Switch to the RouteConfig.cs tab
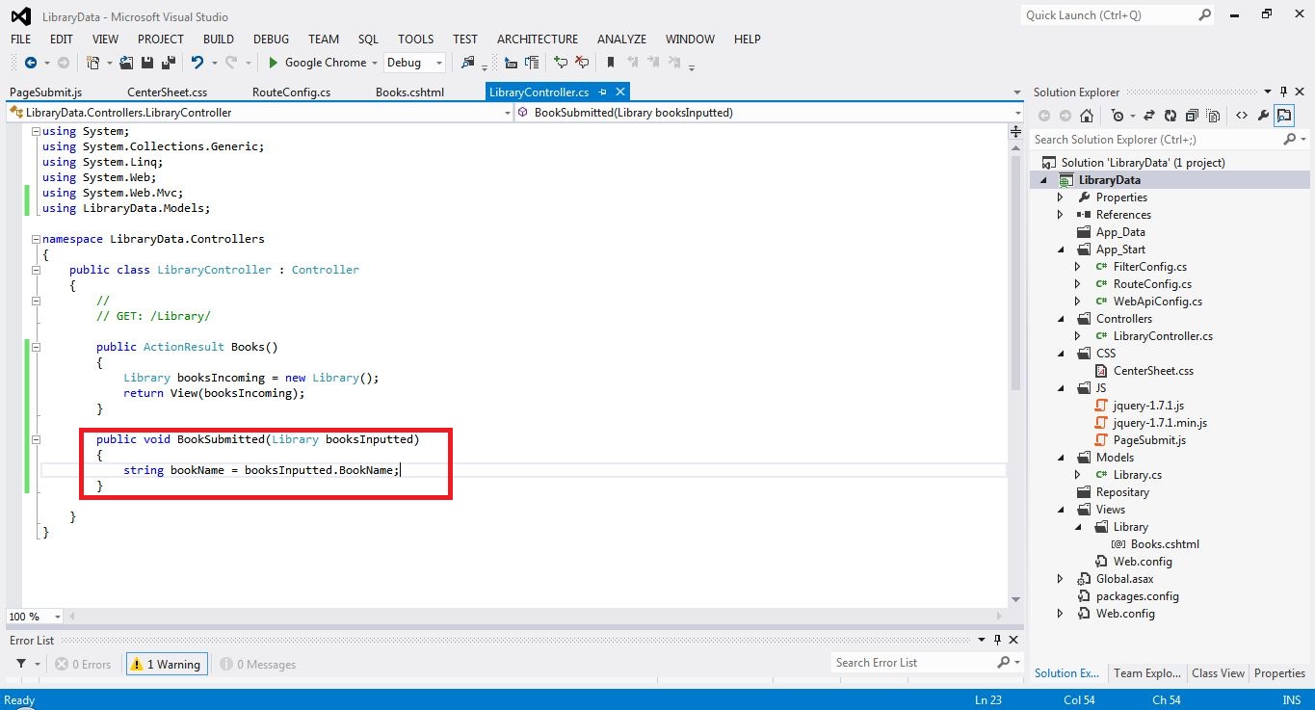The image size is (1315, 710). (291, 92)
